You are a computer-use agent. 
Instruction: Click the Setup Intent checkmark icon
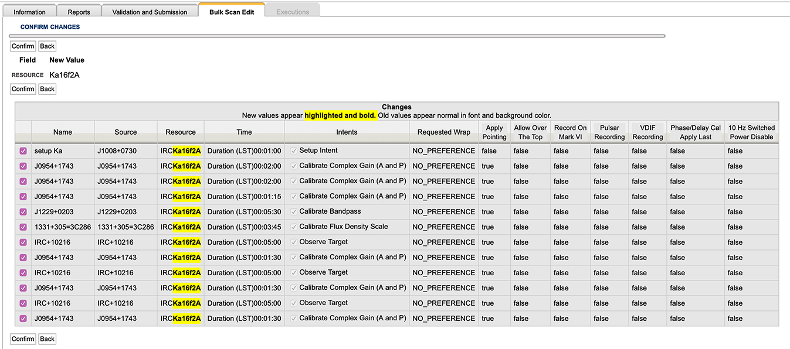point(294,151)
